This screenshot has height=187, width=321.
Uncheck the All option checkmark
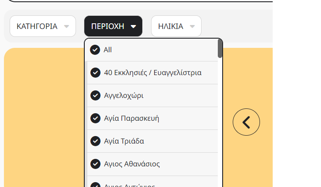(x=95, y=50)
